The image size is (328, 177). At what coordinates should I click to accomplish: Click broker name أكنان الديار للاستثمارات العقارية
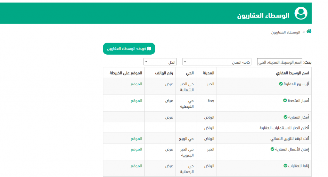(x=284, y=128)
